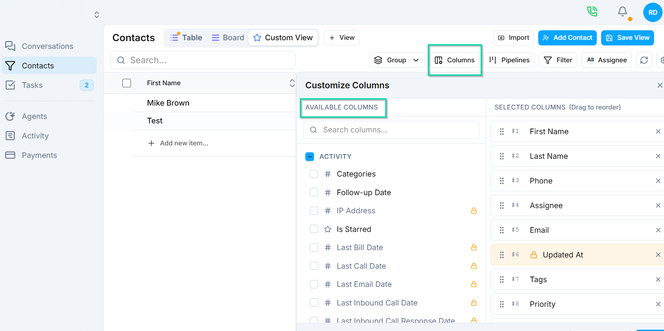Remove Last Name from selected columns
Viewport: 664px width, 331px height.
coord(658,156)
